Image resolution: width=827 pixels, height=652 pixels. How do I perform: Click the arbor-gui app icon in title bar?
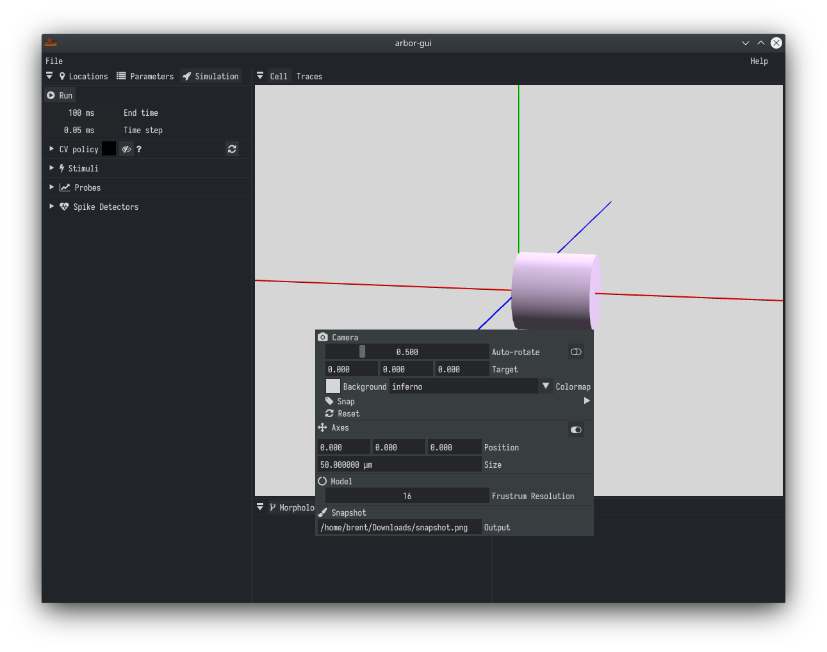point(51,43)
